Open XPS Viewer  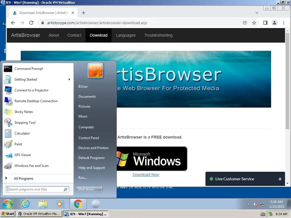click(x=38, y=155)
